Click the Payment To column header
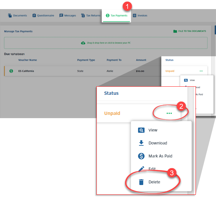216x198 pixels. pyautogui.click(x=114, y=60)
